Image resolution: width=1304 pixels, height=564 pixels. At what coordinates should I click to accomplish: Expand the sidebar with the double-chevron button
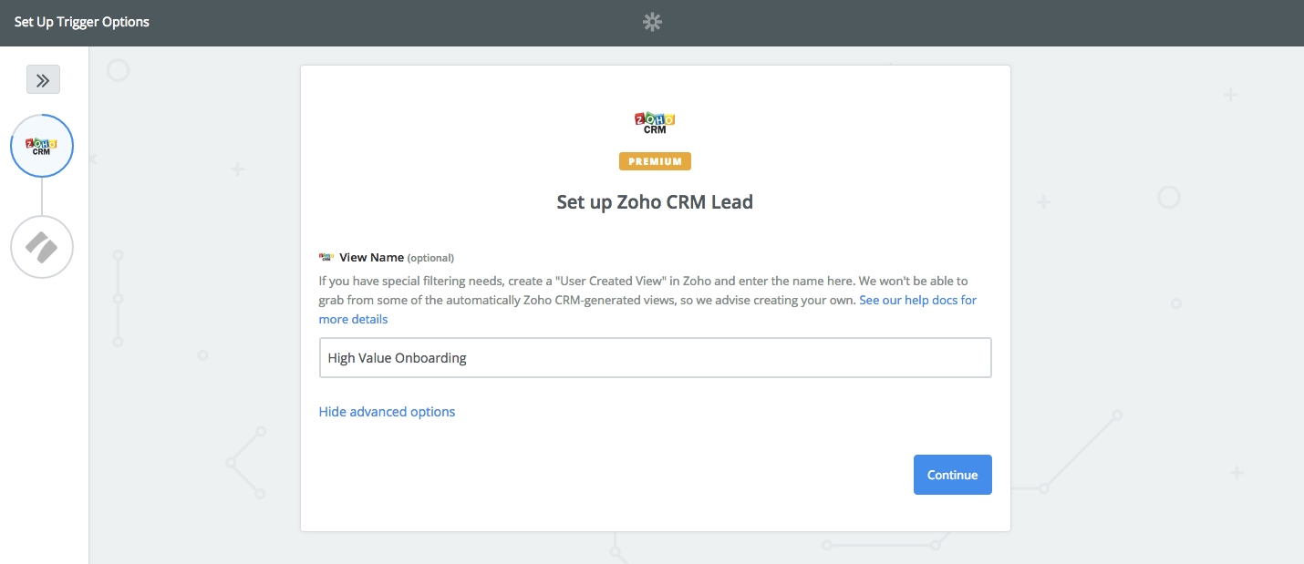43,79
